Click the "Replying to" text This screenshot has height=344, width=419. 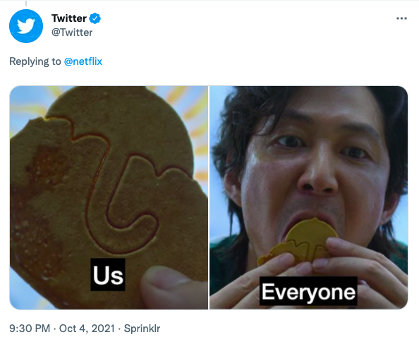point(35,61)
